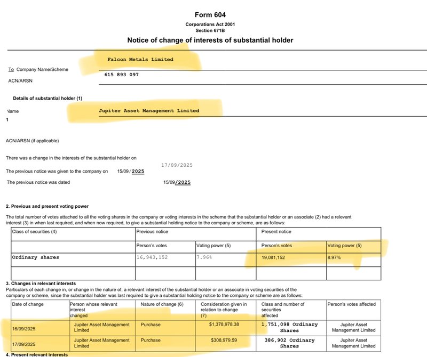Screen dimensions: 427x357
Task: Click the date the previous notice was dated
Action: (177, 182)
